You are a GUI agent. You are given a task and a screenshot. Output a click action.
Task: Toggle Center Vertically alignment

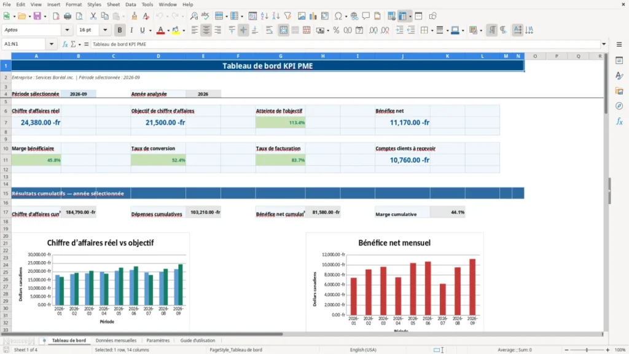(x=243, y=30)
